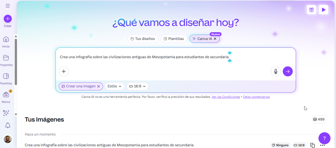Click the microphone voice input icon
The width and height of the screenshot is (336, 148).
pyautogui.click(x=276, y=71)
